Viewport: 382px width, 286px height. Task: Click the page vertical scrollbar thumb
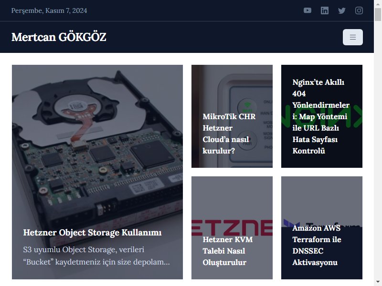tap(378, 15)
